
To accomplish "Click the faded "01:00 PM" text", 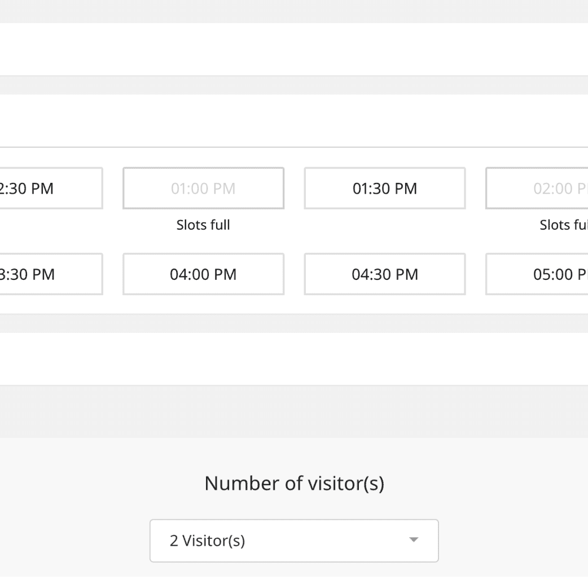I will (x=203, y=189).
